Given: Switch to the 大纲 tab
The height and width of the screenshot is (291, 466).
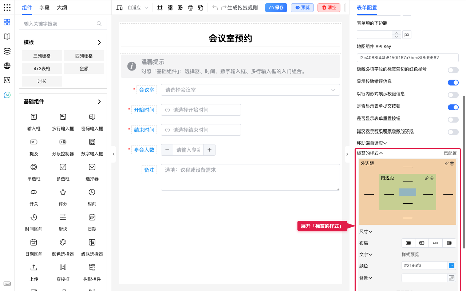Looking at the screenshot, I should [62, 8].
